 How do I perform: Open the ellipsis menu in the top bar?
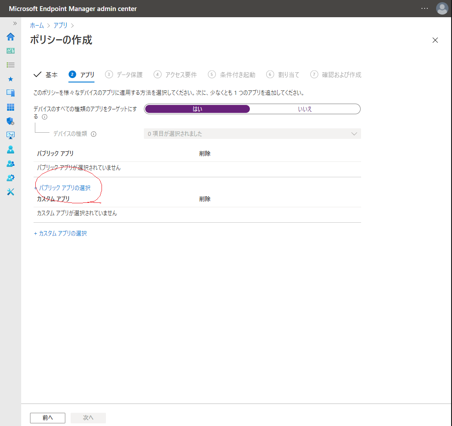424,8
